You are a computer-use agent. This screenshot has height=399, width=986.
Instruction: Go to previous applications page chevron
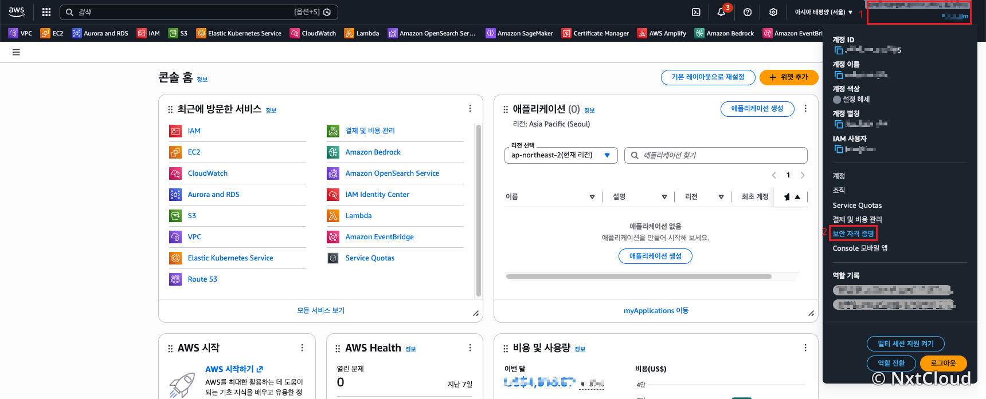click(774, 175)
